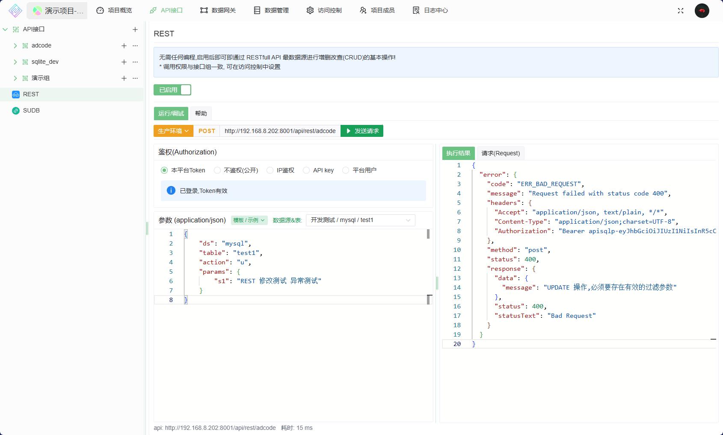This screenshot has width=723, height=435.
Task: Click the app logo in top-left
Action: 15,11
